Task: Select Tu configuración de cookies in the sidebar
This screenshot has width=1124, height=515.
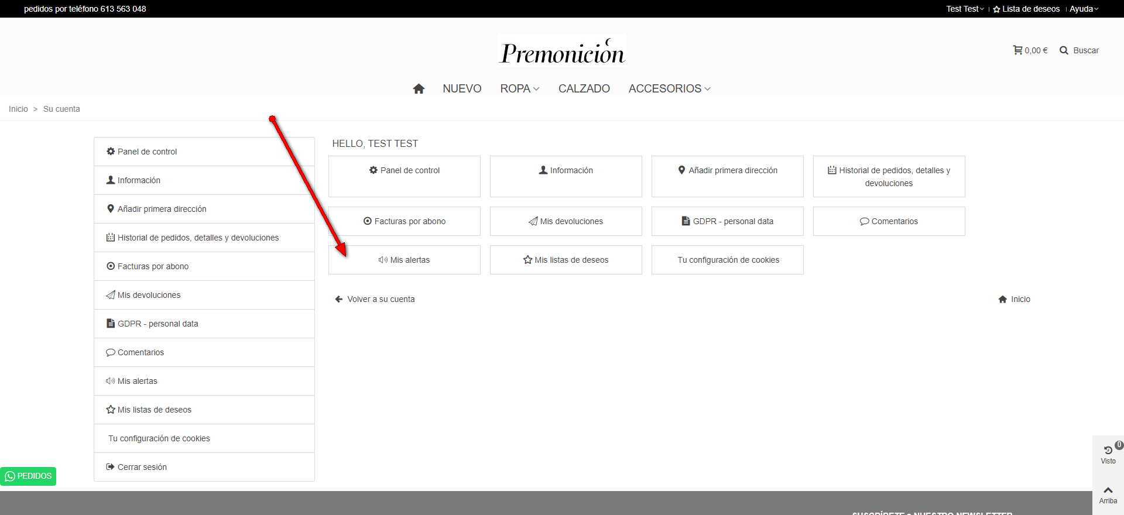Action: (x=204, y=438)
